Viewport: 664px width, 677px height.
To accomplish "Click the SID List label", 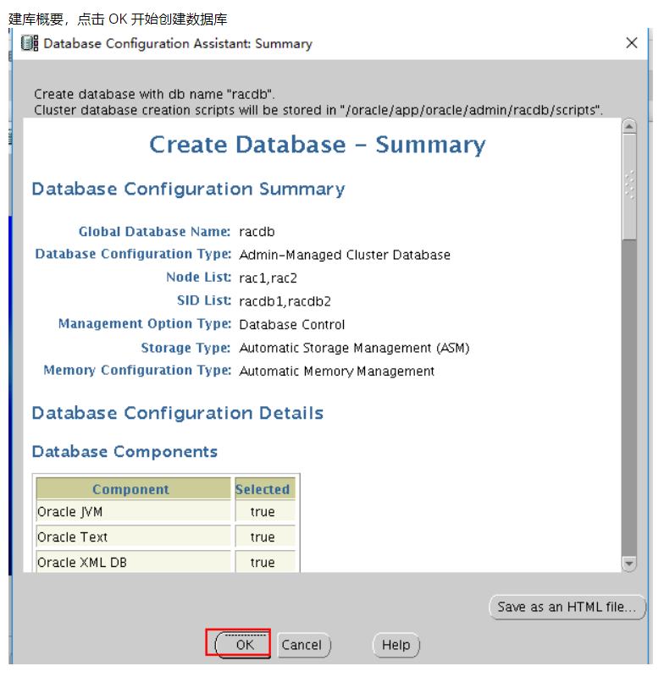I will pyautogui.click(x=204, y=300).
